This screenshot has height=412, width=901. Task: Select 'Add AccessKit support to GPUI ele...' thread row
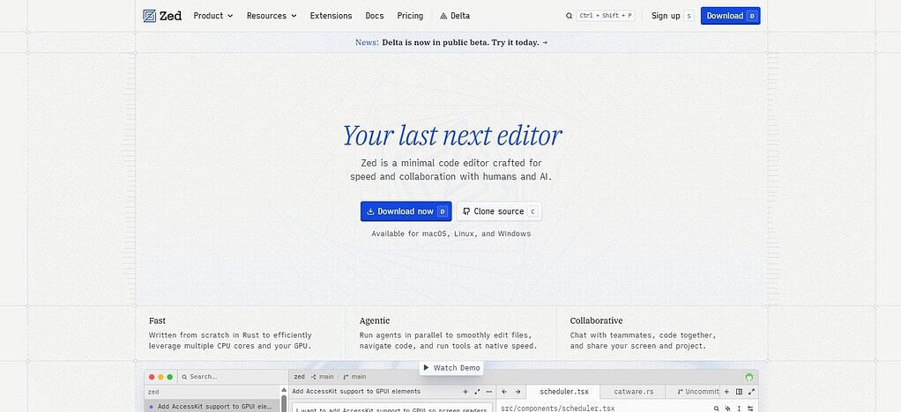click(x=212, y=406)
